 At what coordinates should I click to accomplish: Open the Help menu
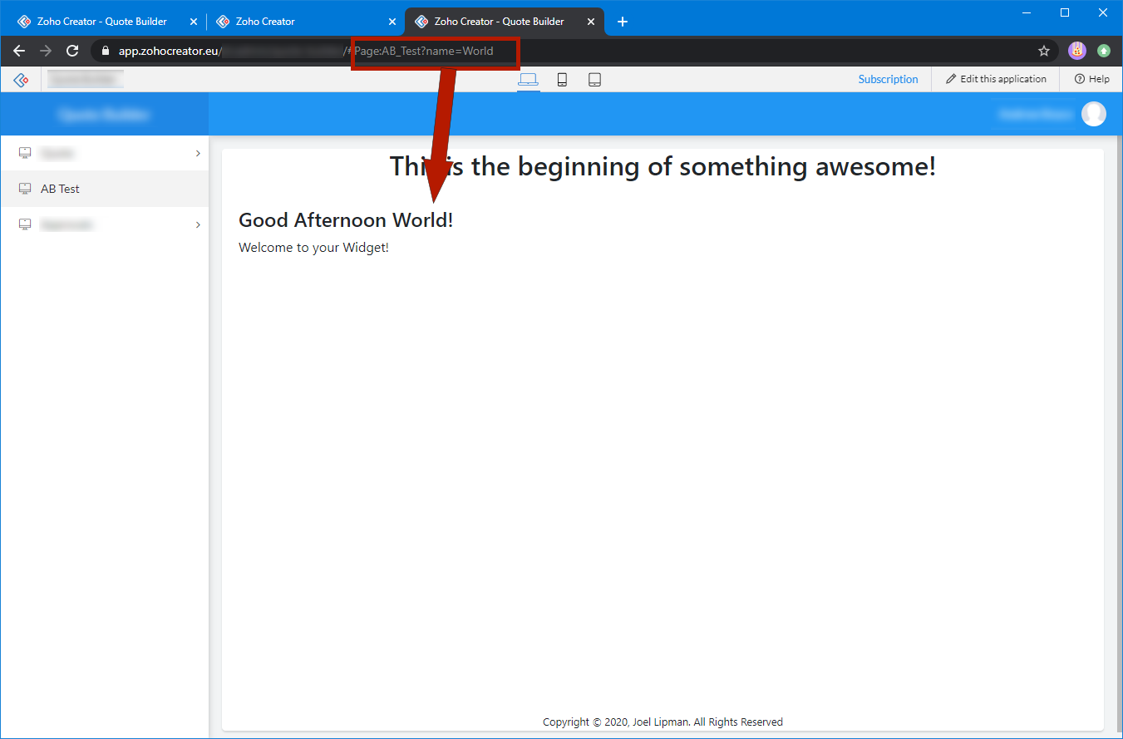pos(1091,80)
